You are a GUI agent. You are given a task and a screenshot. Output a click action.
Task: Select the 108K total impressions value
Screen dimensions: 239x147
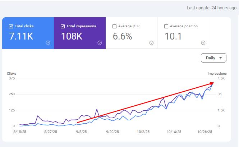[x=72, y=36]
